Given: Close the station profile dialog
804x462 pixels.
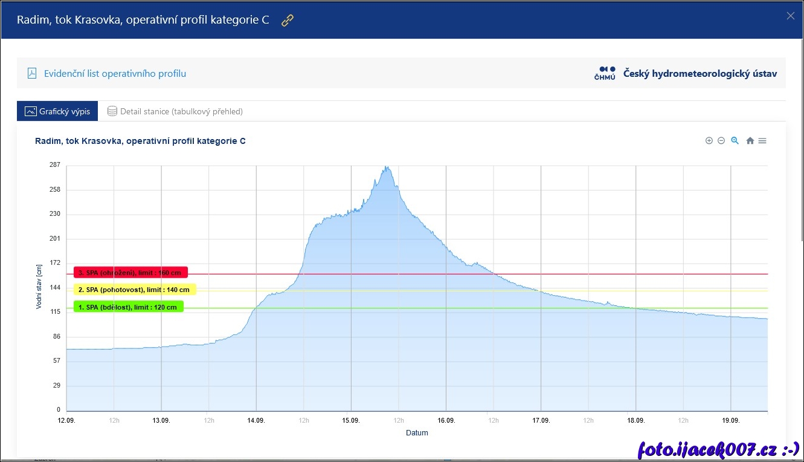Looking at the screenshot, I should pos(790,16).
